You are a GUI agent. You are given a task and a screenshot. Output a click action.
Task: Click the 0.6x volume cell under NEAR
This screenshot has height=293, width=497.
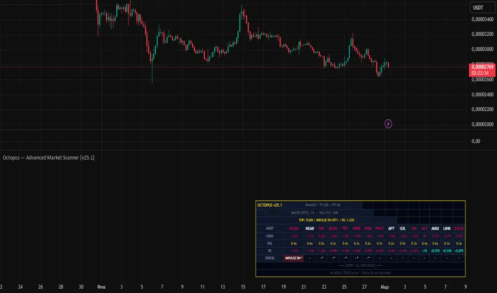pos(310,243)
